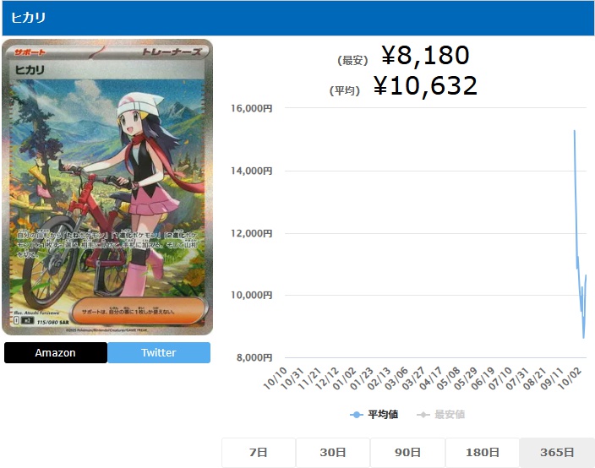Click the average price ¥10,632

425,85
